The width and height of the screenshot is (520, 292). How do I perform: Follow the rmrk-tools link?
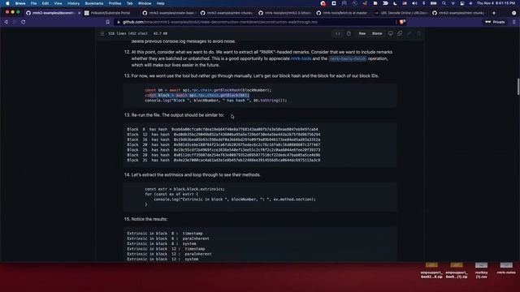point(301,58)
